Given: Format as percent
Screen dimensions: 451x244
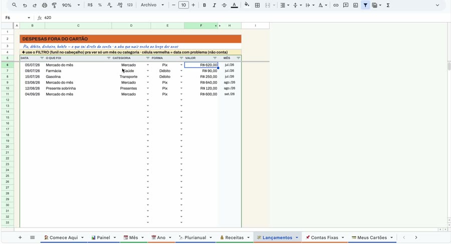Looking at the screenshot, I should pyautogui.click(x=100, y=5).
